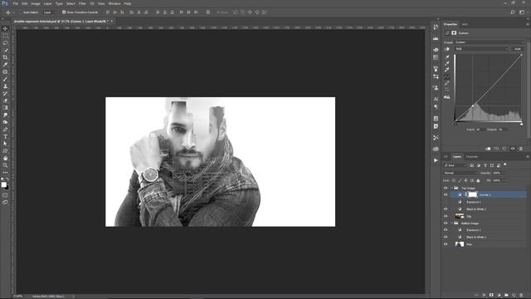Viewport: 531px width, 299px height.
Task: Open the Filter menu
Action: pos(82,3)
